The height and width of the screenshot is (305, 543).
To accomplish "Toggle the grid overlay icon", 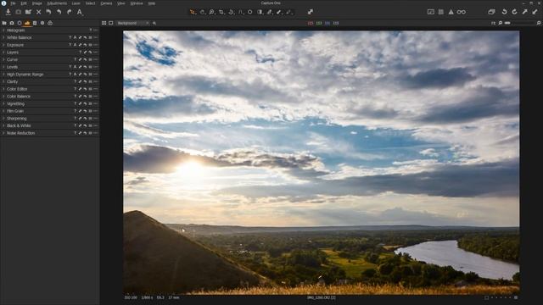I will pos(441,12).
